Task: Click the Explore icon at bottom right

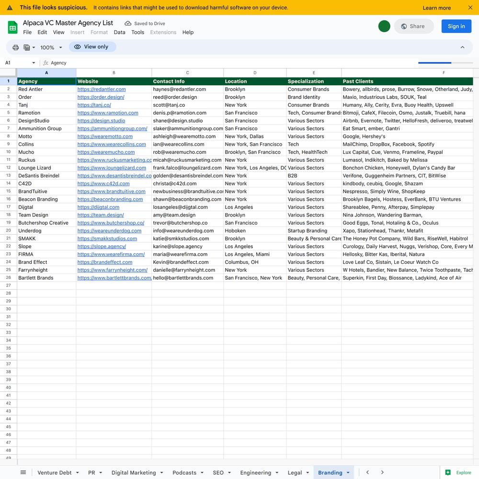Action: (x=448, y=472)
